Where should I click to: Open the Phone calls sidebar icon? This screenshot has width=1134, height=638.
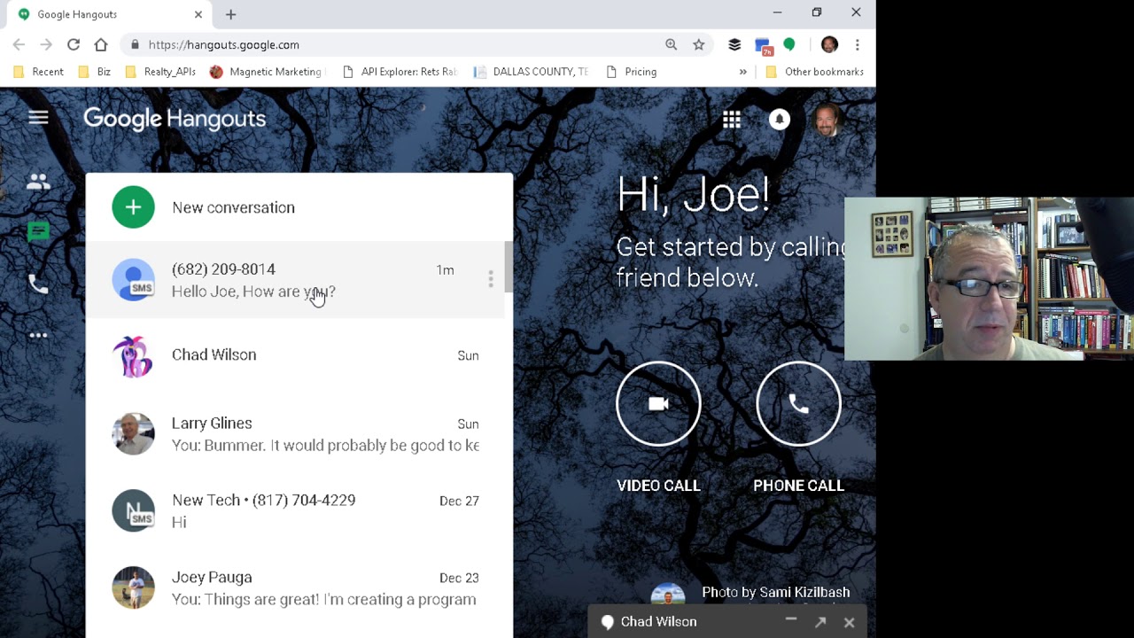[x=38, y=284]
